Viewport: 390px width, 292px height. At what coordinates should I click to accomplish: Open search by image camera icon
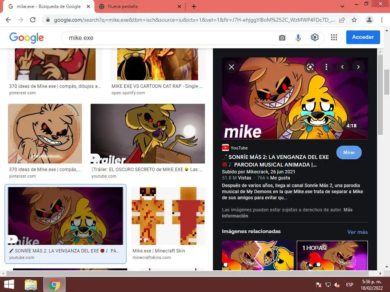[x=282, y=38]
